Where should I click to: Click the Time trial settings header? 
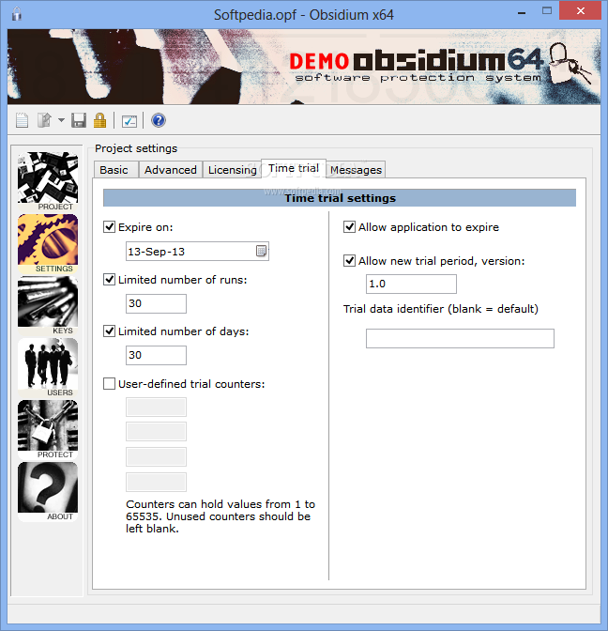point(340,198)
